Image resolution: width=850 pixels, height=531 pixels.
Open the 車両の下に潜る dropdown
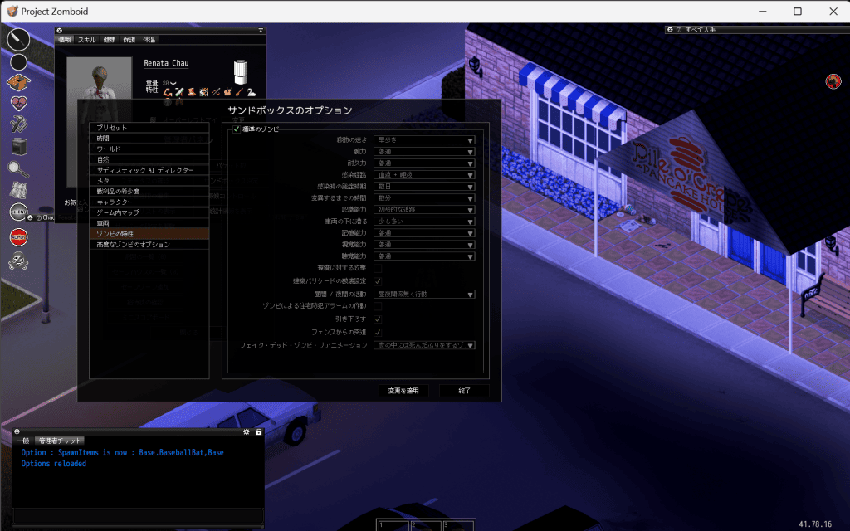(x=424, y=222)
